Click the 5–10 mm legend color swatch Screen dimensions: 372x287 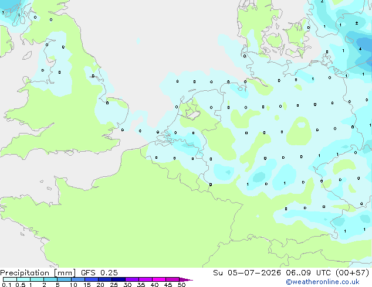(64, 279)
